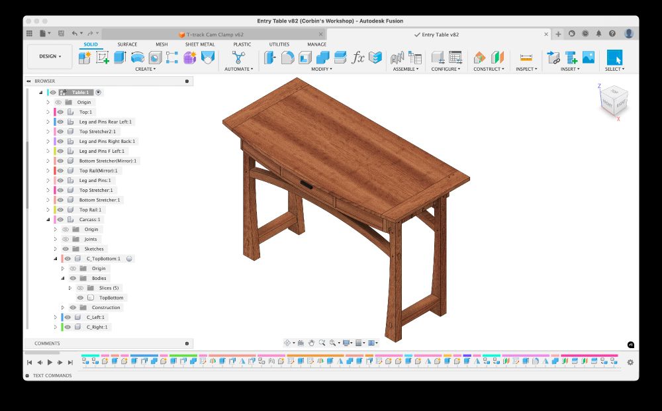Image resolution: width=662 pixels, height=411 pixels.
Task: Start the Create Sketch tool
Action: pos(103,58)
